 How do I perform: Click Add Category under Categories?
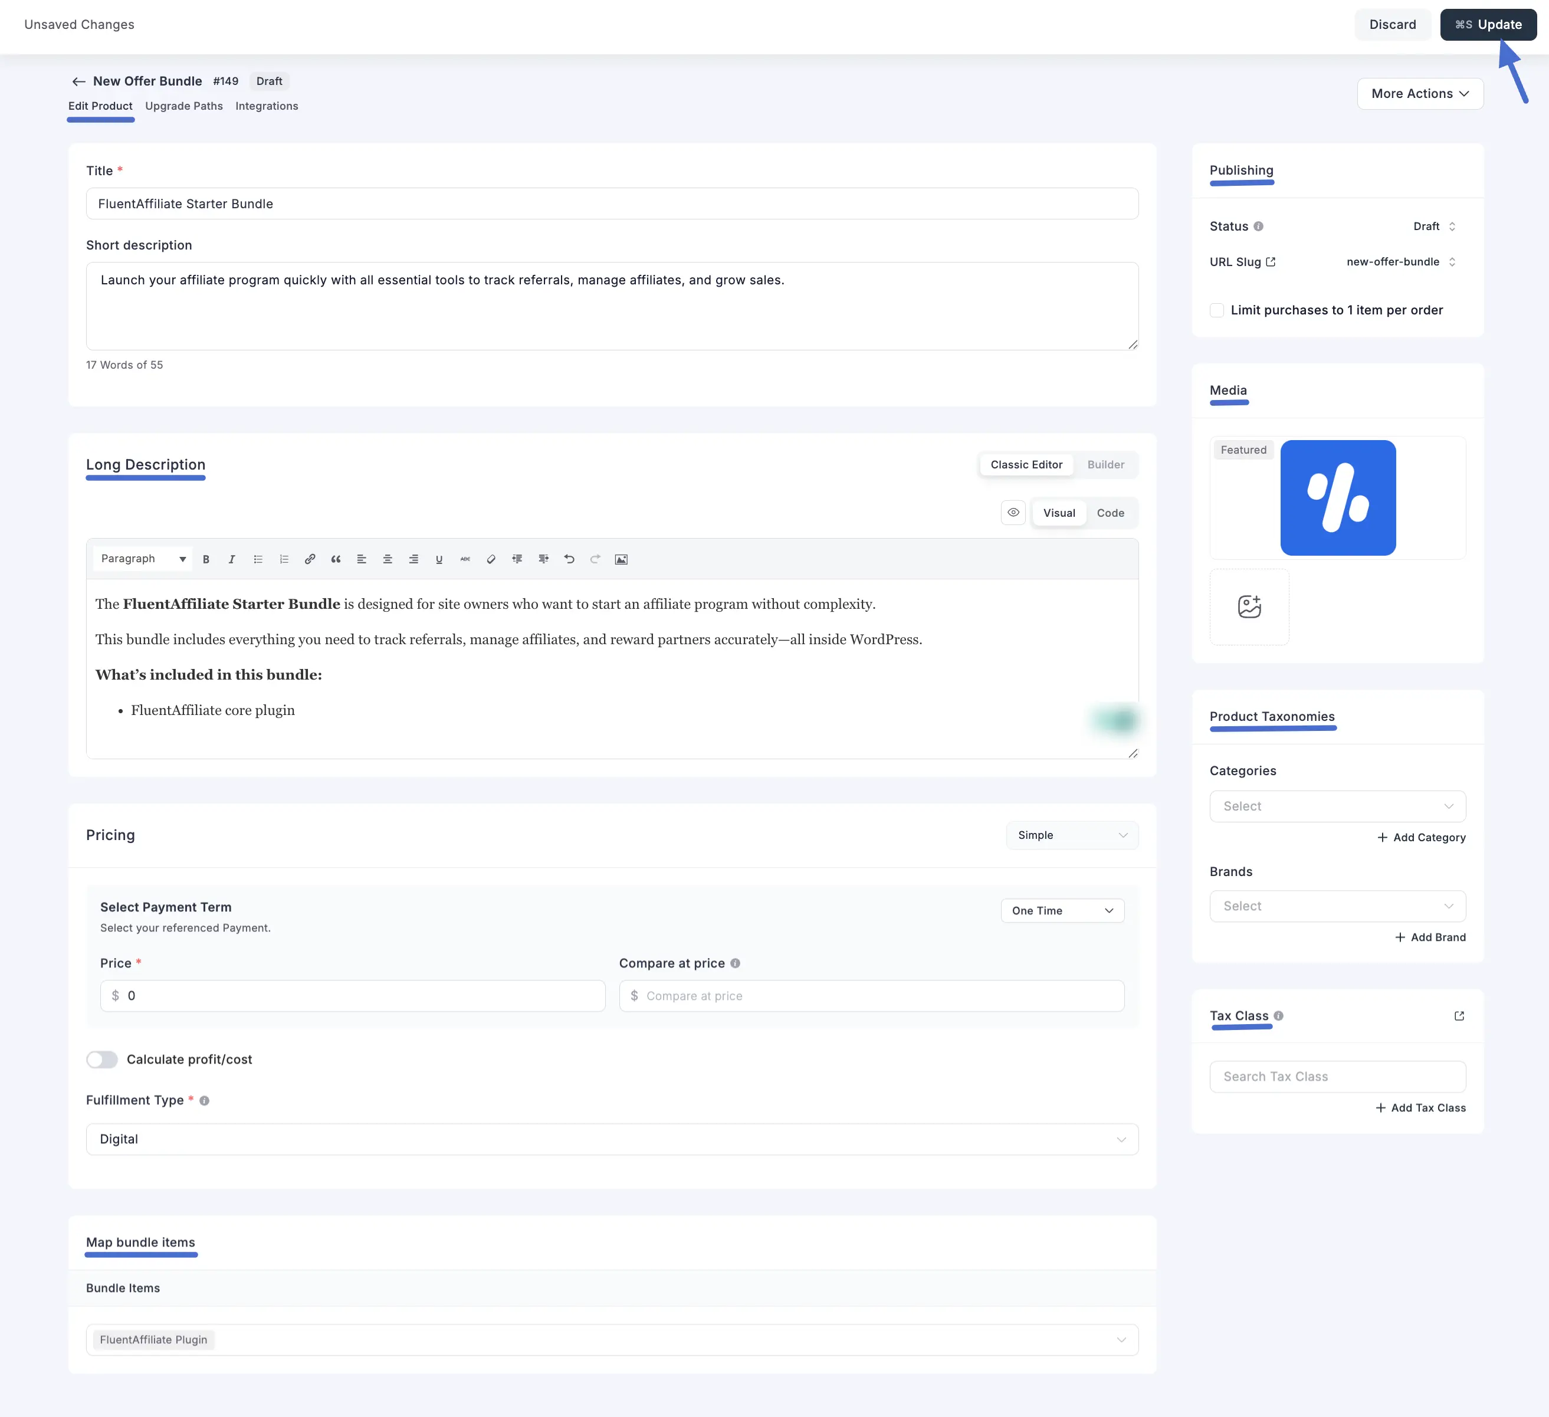[x=1420, y=837]
